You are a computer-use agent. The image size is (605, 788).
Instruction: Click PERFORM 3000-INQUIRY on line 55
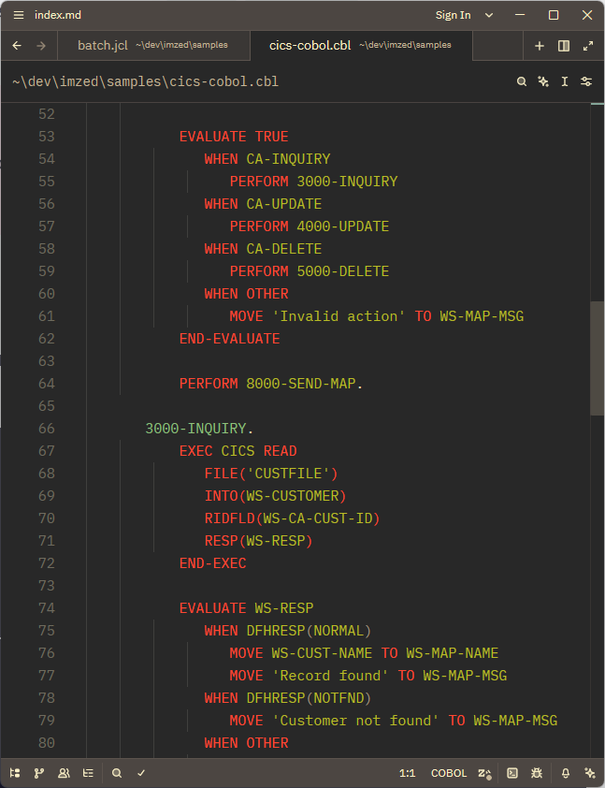[313, 182]
